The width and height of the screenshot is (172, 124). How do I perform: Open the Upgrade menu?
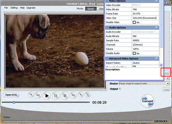coord(31,8)
